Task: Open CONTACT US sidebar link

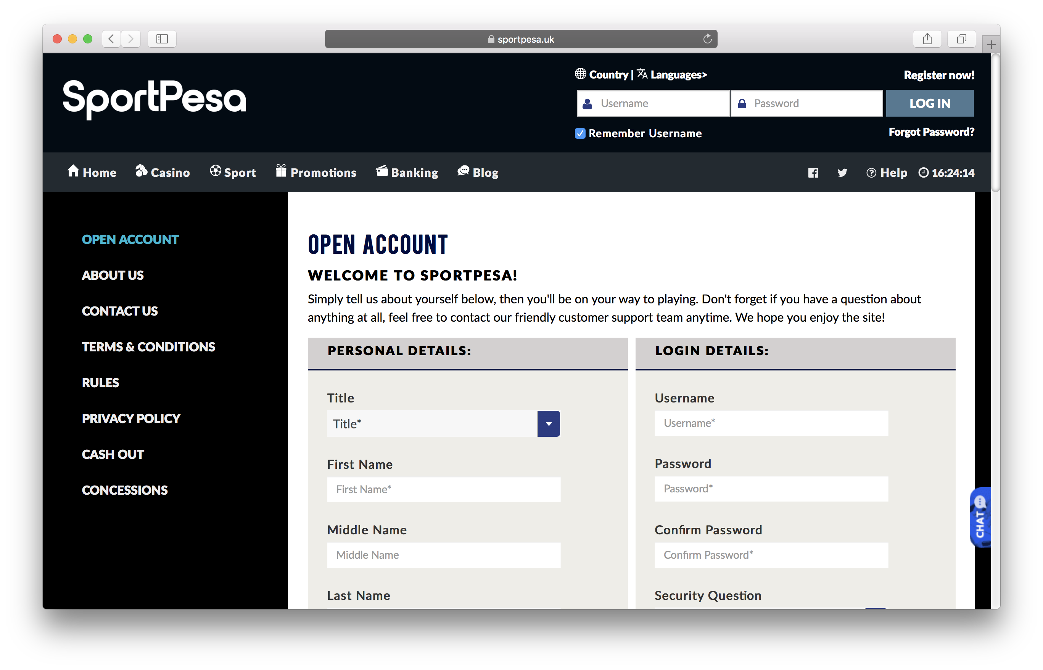Action: (x=120, y=311)
